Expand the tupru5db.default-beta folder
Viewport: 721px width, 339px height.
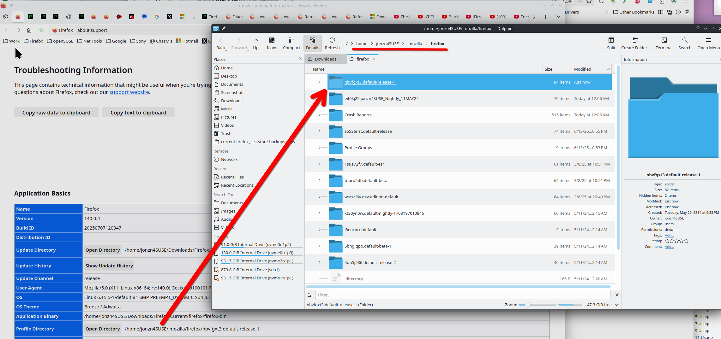[319, 180]
